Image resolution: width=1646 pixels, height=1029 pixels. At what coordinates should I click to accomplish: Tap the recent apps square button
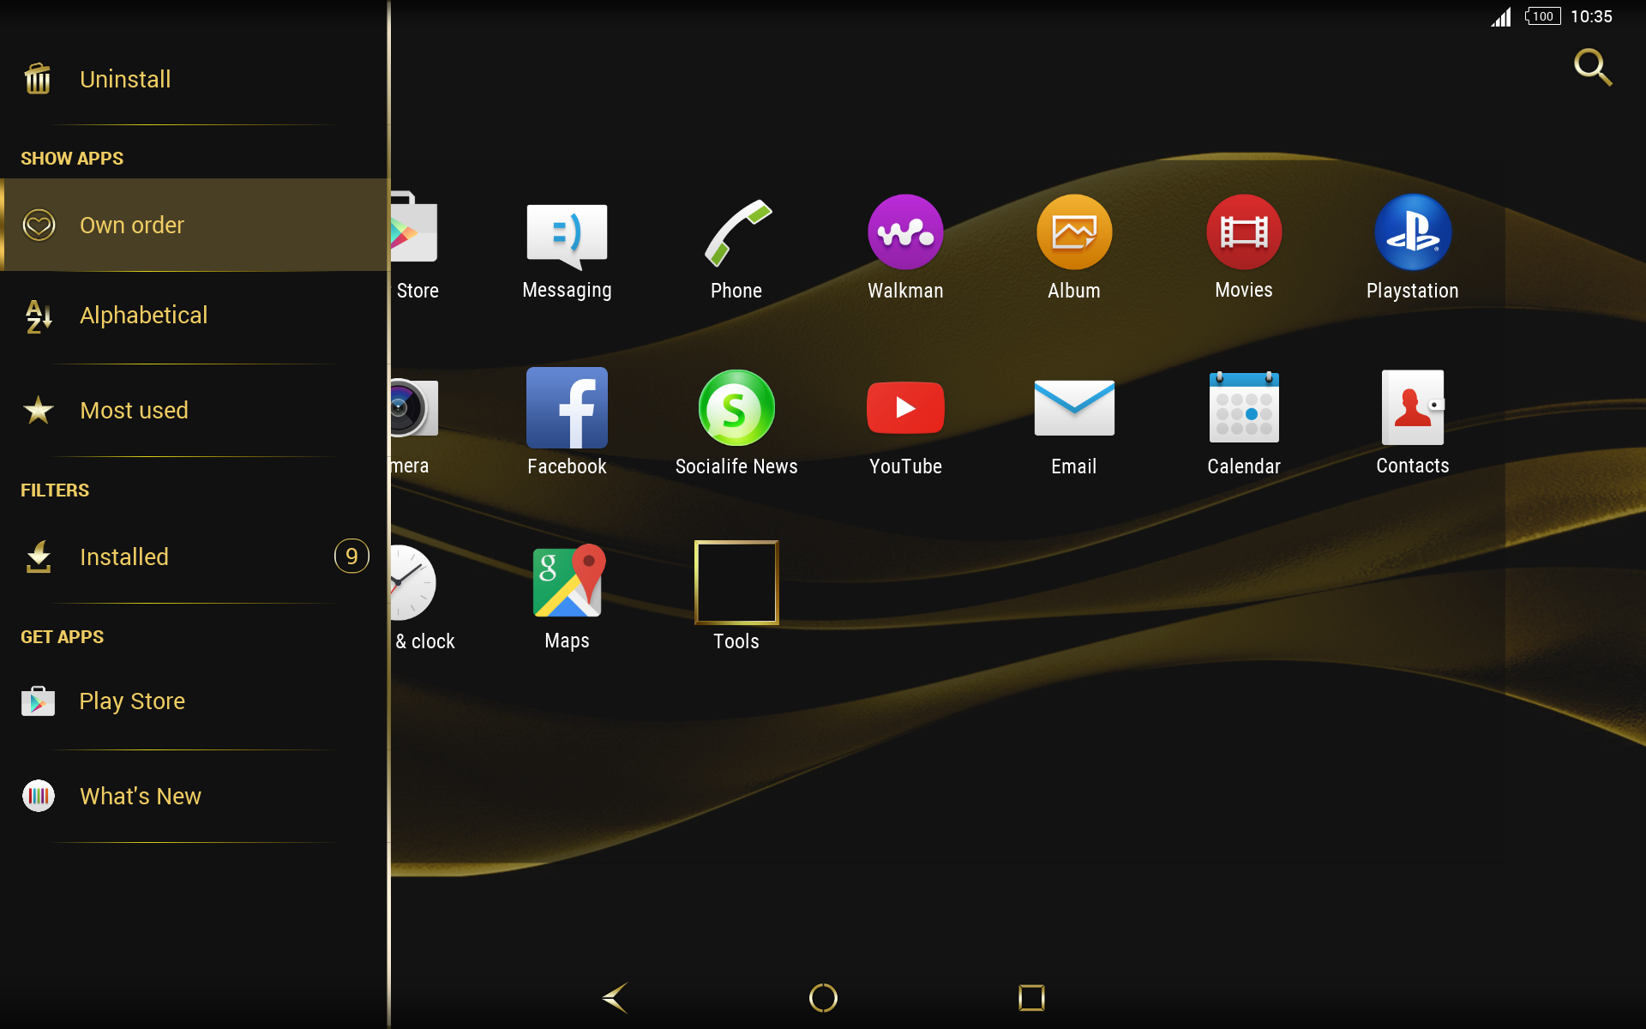pos(1031,997)
